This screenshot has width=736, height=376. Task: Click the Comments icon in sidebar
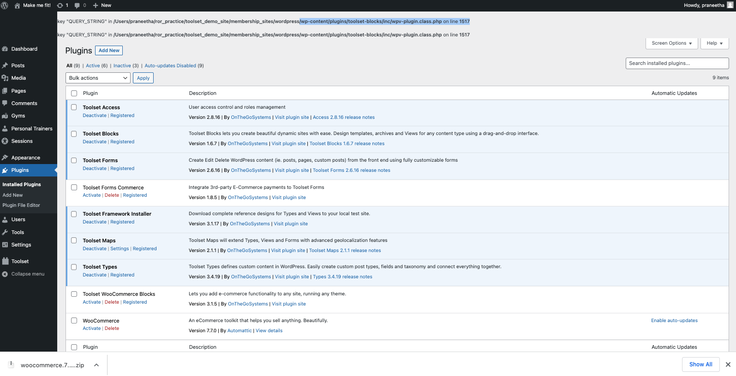point(5,103)
